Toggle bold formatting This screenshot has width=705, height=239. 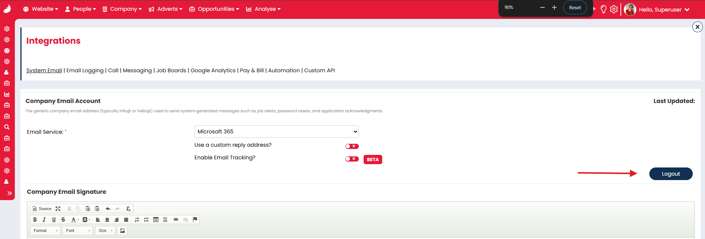coord(35,220)
